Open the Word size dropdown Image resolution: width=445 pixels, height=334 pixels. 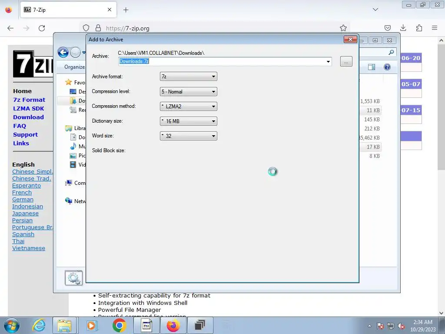tap(189, 136)
